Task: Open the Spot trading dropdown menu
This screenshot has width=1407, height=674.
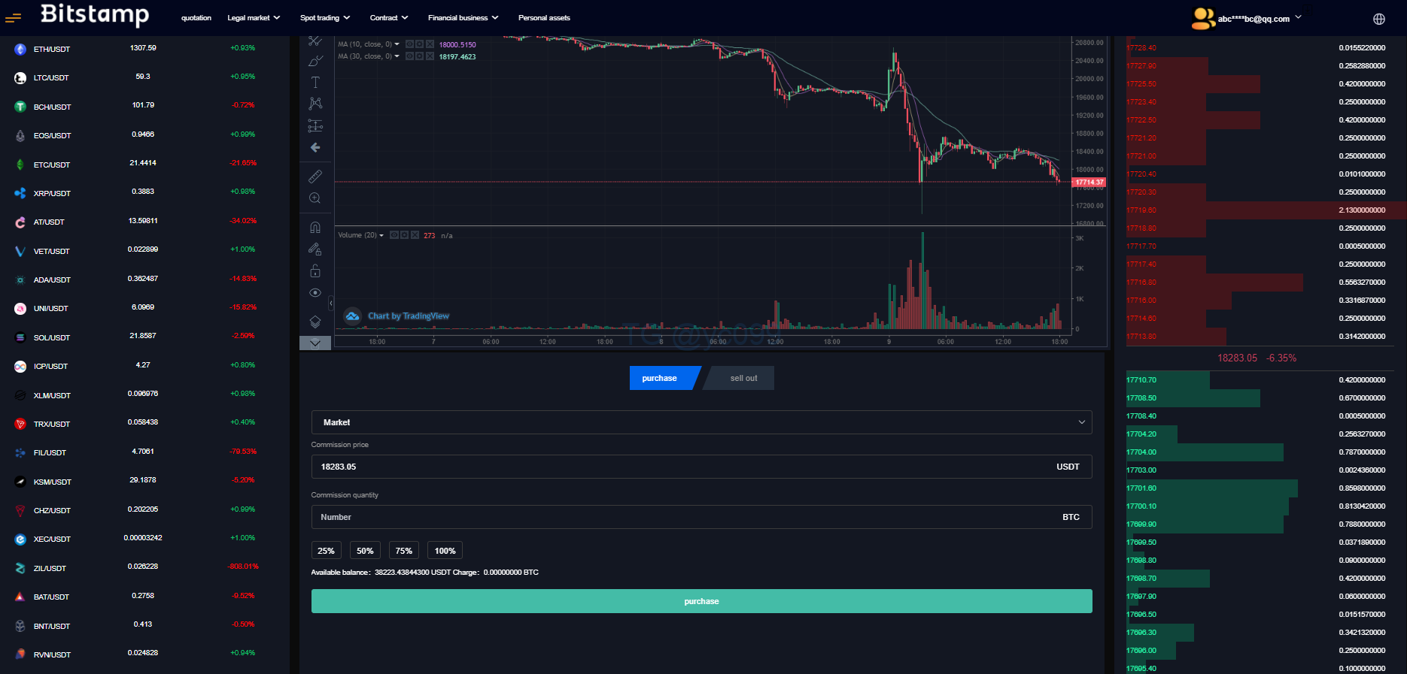Action: point(325,18)
